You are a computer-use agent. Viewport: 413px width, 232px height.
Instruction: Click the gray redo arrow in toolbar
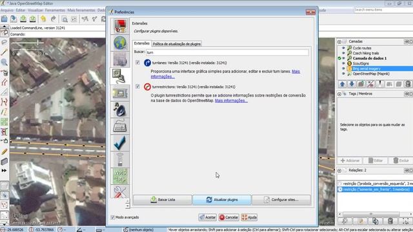53,19
